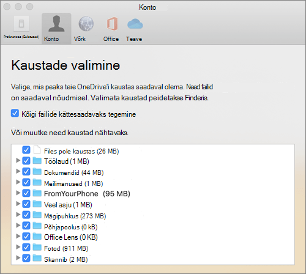306x274 pixels.
Task: Click the Preferences (General) tab label
Action: pyautogui.click(x=21, y=37)
